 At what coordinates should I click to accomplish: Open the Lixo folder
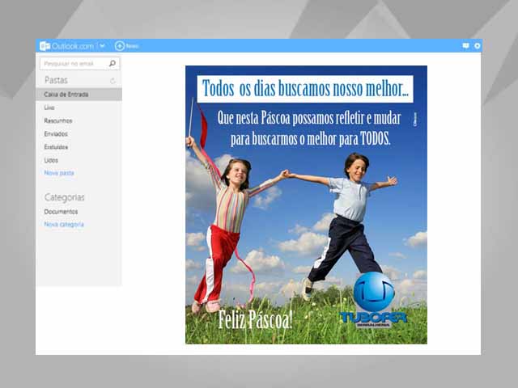click(x=49, y=108)
